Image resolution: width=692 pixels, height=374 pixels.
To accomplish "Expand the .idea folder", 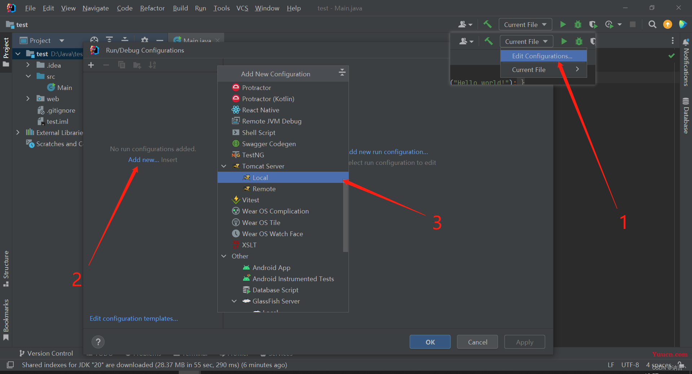I will [28, 65].
